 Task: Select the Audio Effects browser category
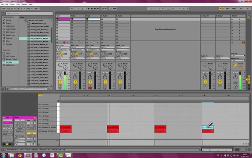pos(10,29)
